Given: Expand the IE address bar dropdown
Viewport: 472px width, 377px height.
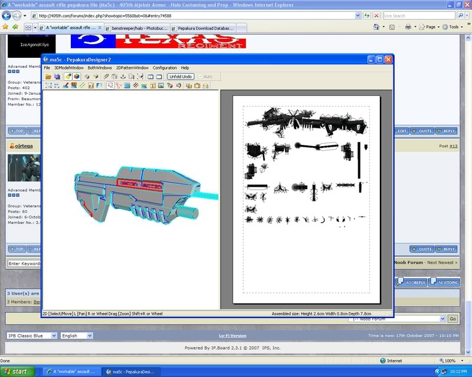Looking at the screenshot, I should (358, 16).
